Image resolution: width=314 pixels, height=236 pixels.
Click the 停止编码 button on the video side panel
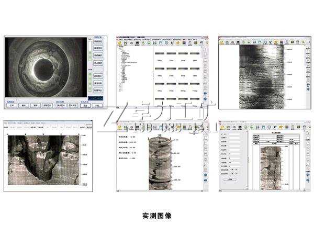pos(98,63)
